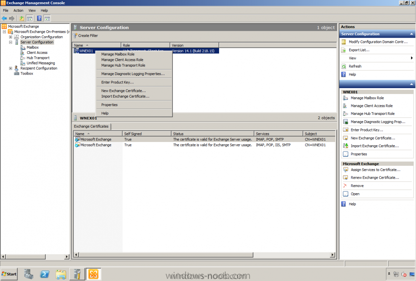This screenshot has width=416, height=281.
Task: Click the Services column header
Action: point(278,134)
